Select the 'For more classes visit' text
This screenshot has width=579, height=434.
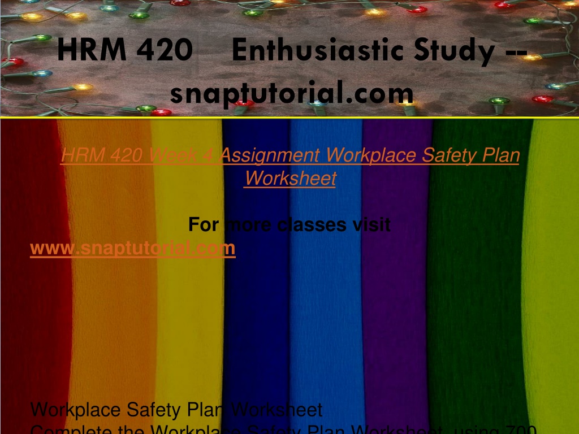coord(289,224)
